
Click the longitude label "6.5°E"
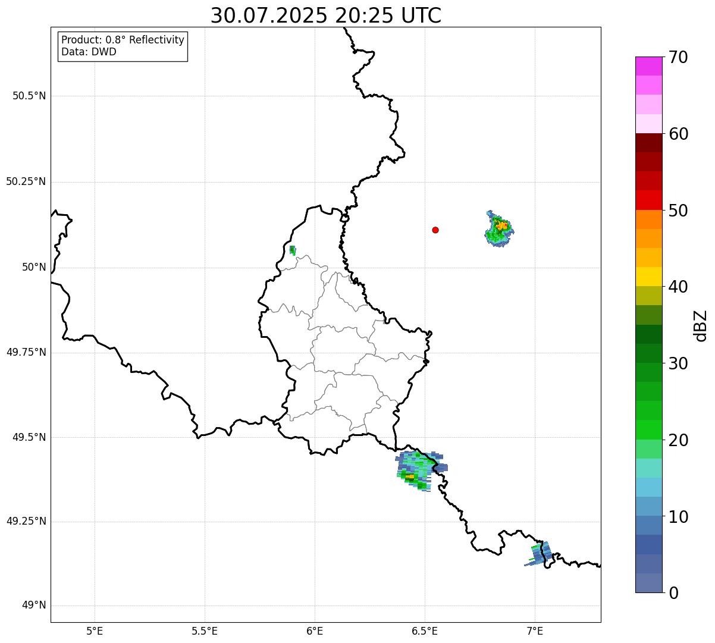coord(425,631)
